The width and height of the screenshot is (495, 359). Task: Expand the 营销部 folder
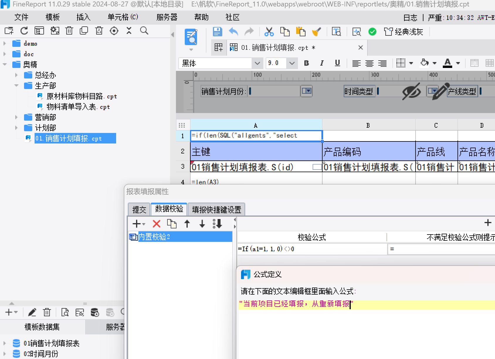pyautogui.click(x=16, y=117)
